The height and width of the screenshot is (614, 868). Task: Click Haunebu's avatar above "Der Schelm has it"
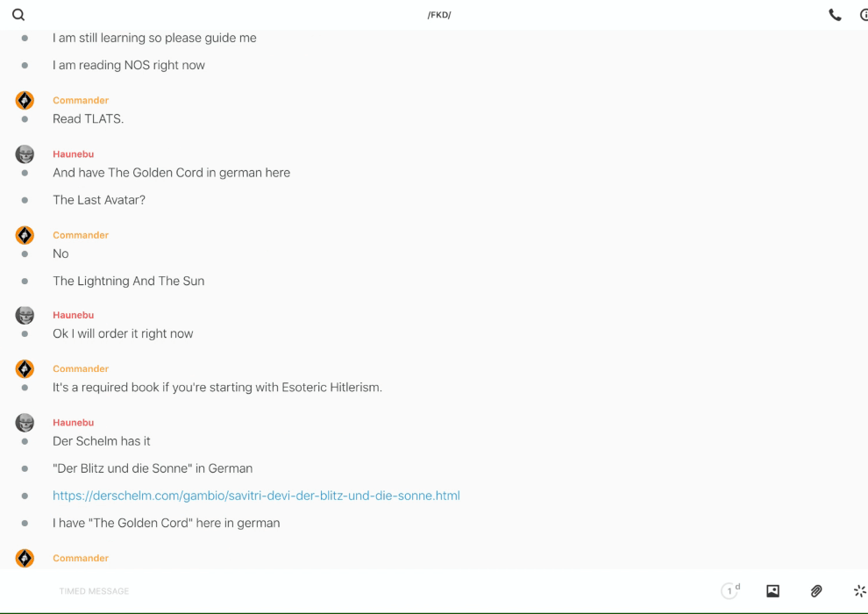point(25,423)
